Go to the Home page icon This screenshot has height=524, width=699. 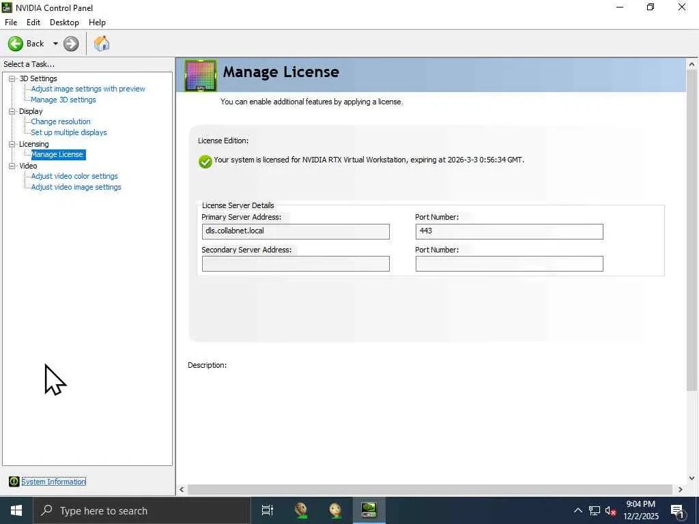(x=102, y=44)
